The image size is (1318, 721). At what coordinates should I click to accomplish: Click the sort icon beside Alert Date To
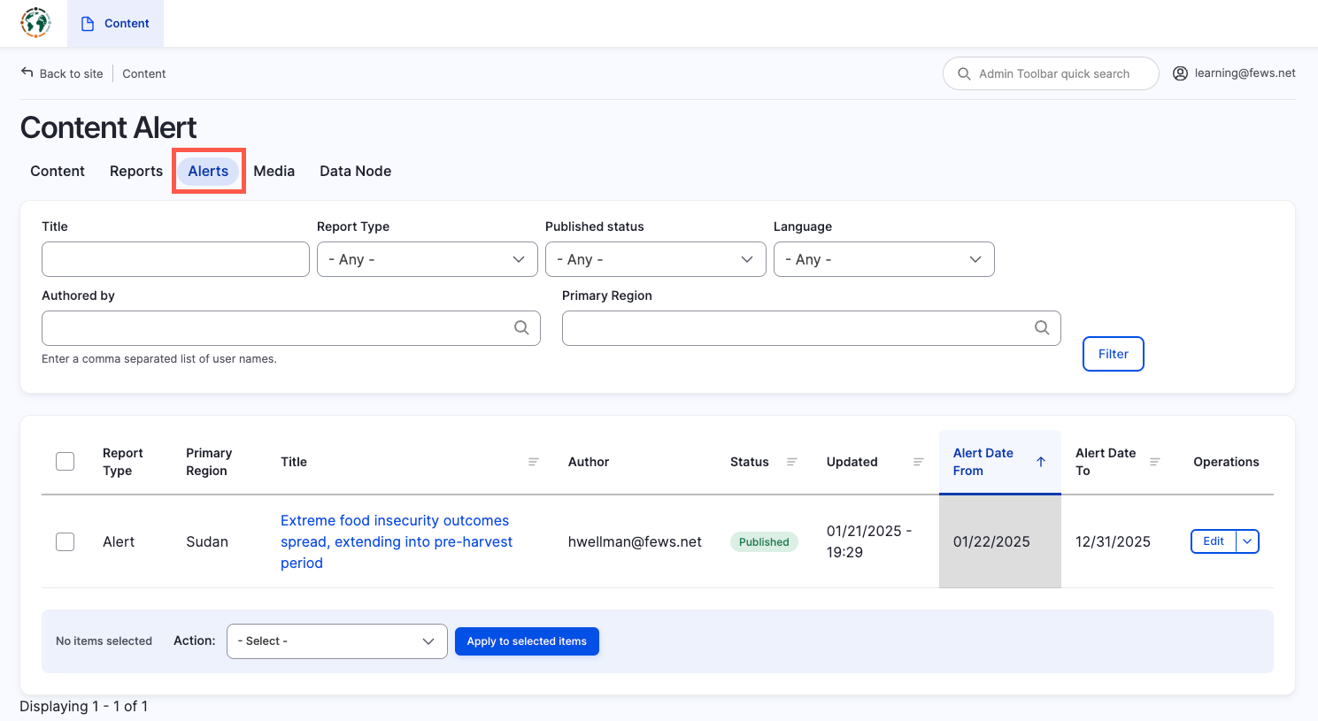click(x=1154, y=462)
